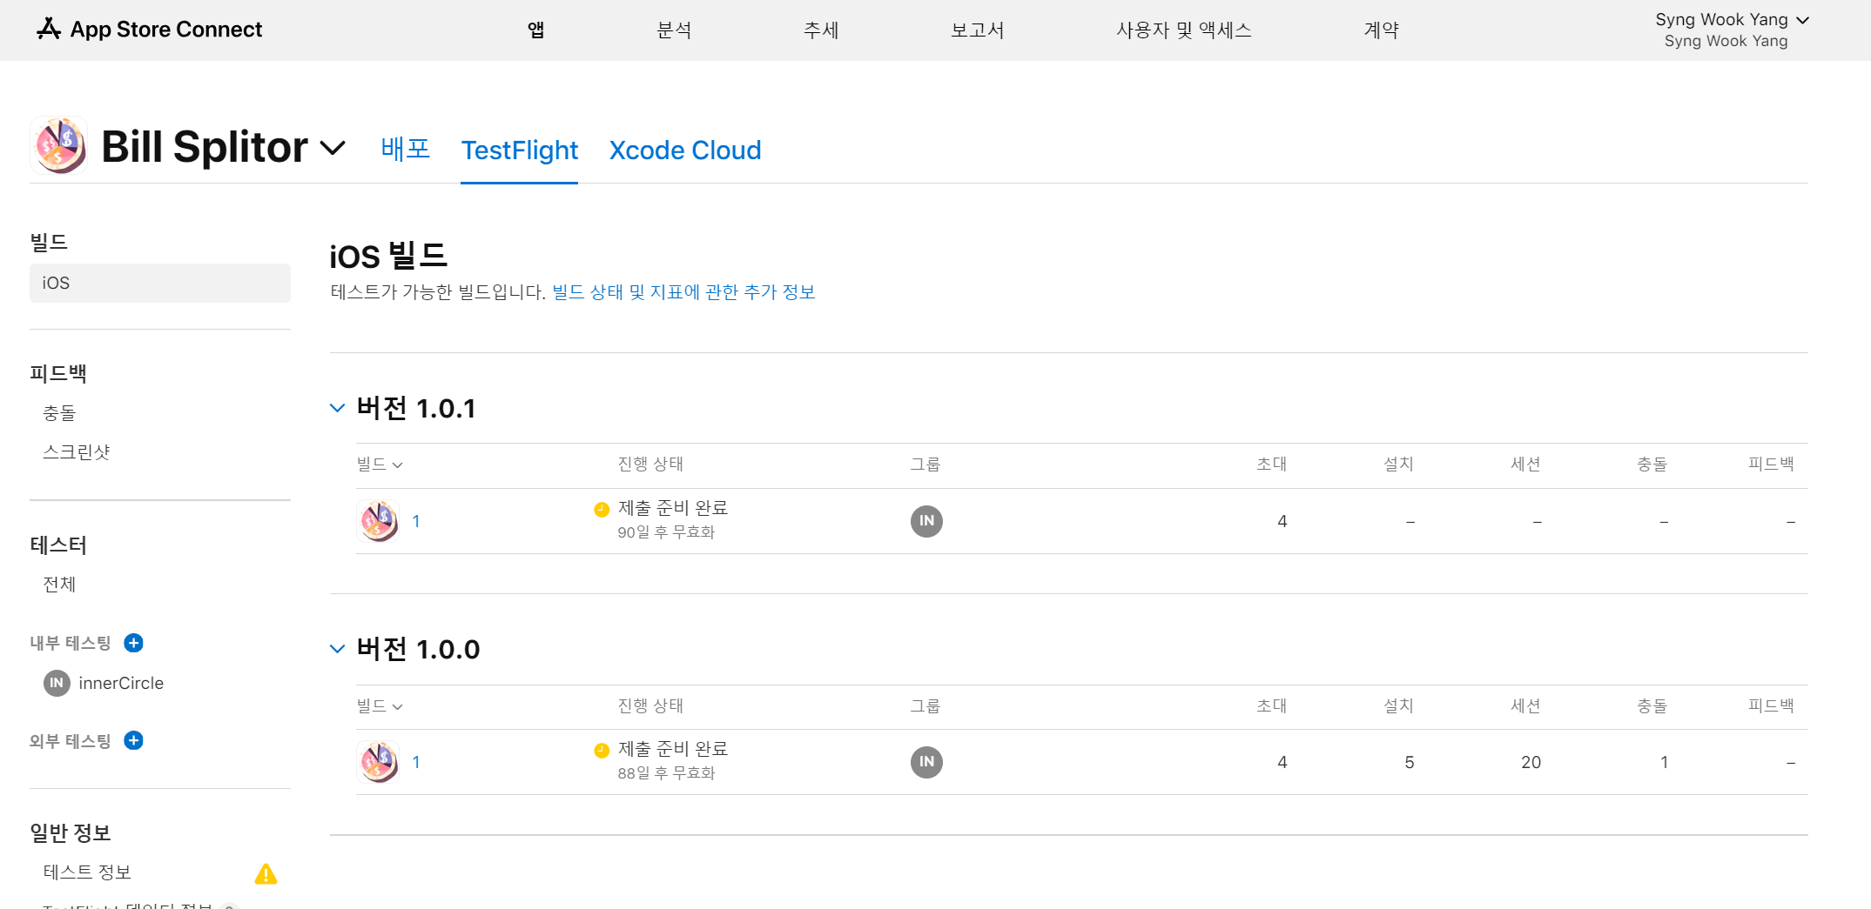The height and width of the screenshot is (909, 1871).
Task: Click installs value 5 in version 1.0.0 row
Action: click(x=1410, y=763)
